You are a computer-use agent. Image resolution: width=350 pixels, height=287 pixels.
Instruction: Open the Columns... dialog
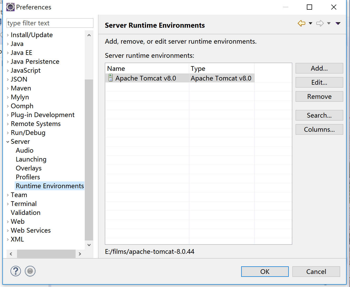click(x=319, y=129)
